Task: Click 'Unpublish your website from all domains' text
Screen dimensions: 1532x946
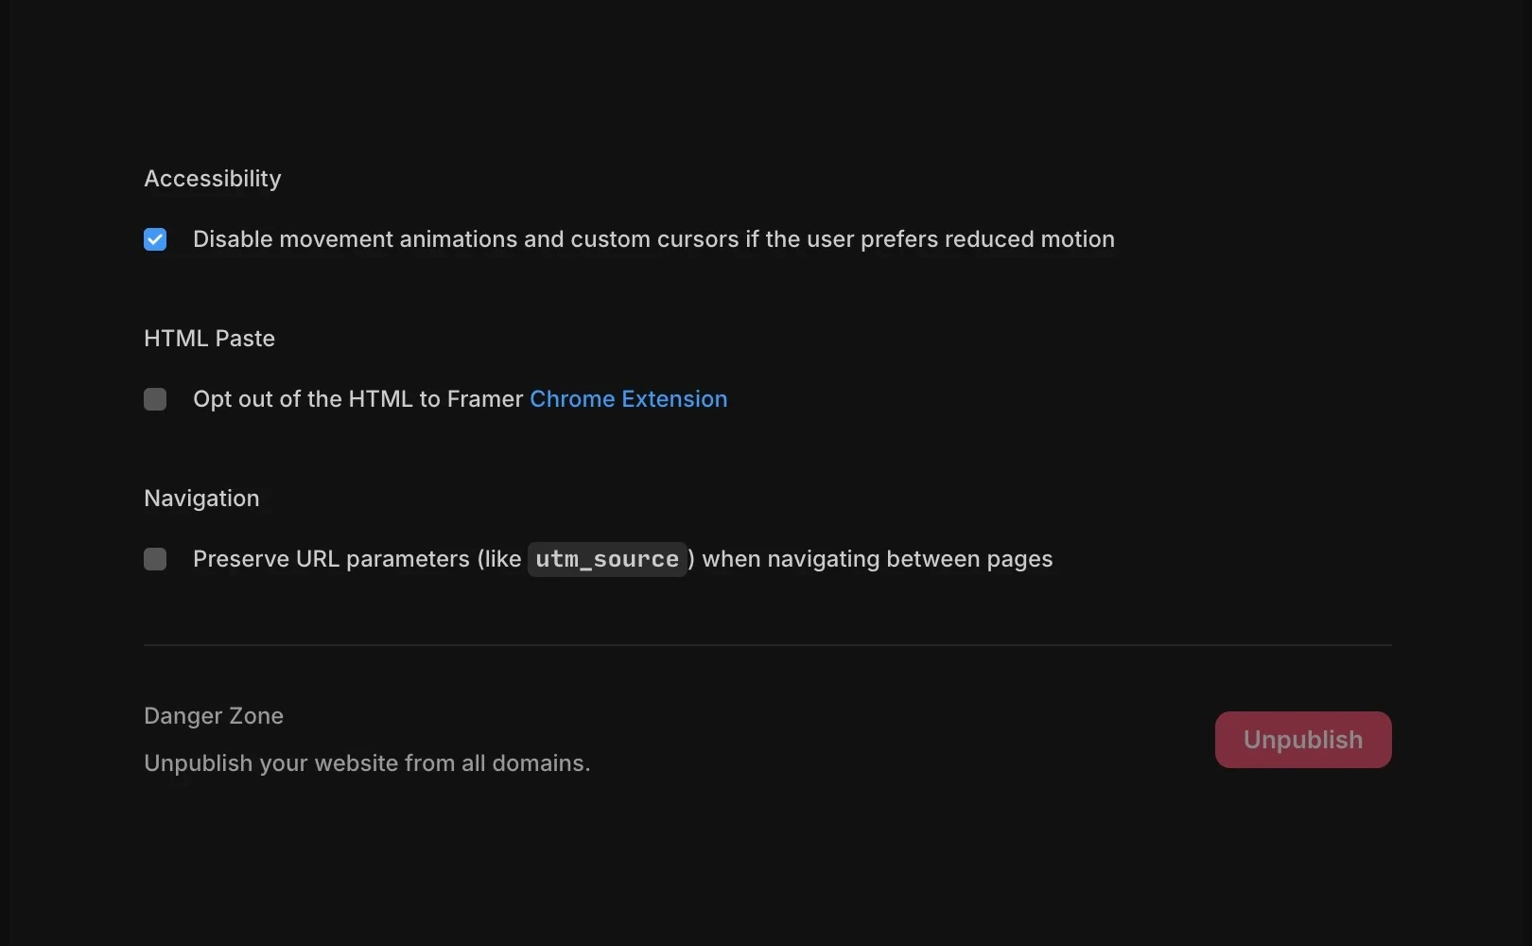Action: (x=367, y=763)
